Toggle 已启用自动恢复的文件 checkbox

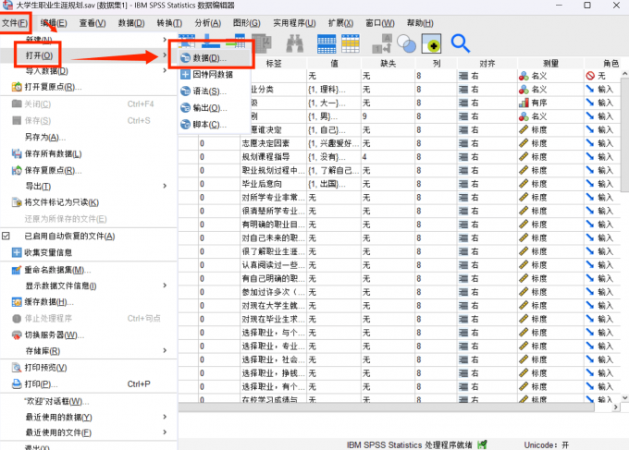click(x=6, y=237)
